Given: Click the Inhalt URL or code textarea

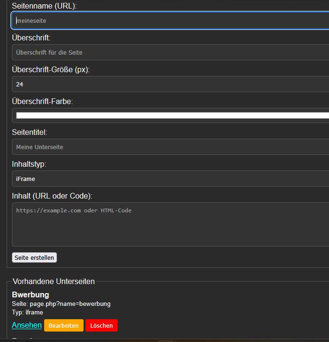Looking at the screenshot, I should (x=170, y=224).
